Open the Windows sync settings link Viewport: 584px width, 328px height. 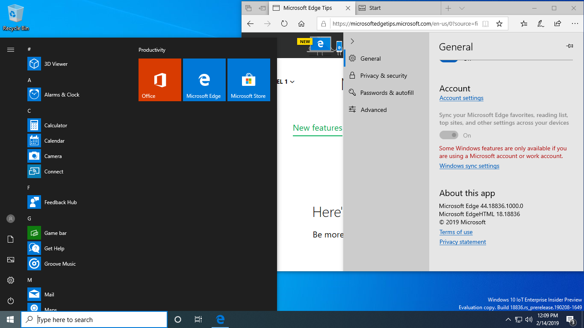469,166
